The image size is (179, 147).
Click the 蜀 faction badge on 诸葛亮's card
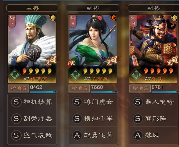15,74
